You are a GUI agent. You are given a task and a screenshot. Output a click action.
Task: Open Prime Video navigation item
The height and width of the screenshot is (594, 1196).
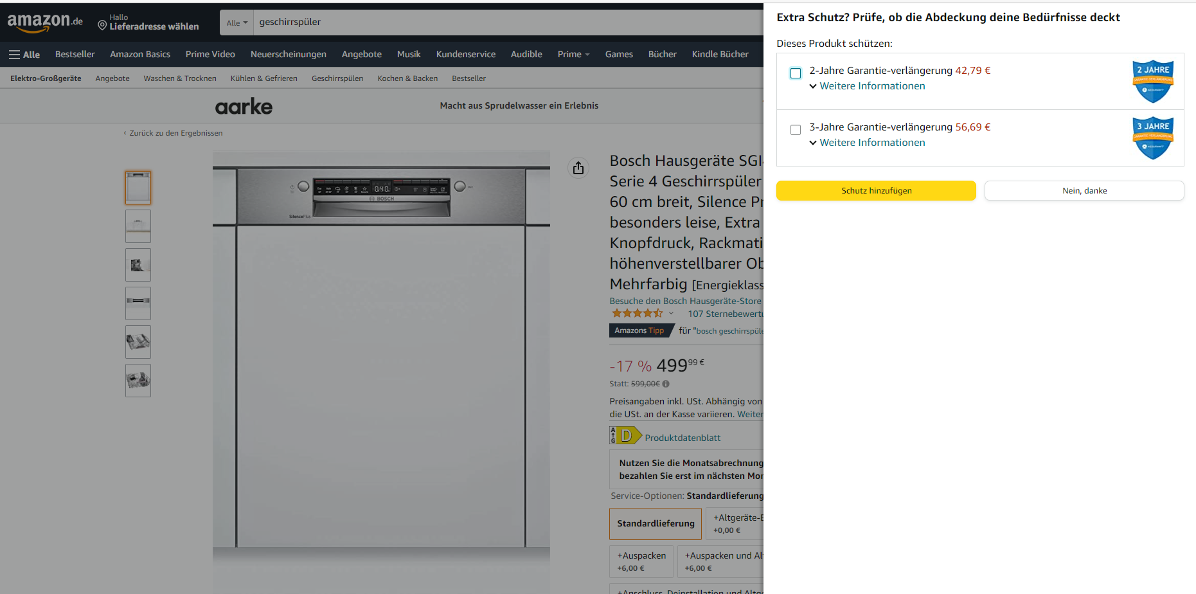click(210, 55)
